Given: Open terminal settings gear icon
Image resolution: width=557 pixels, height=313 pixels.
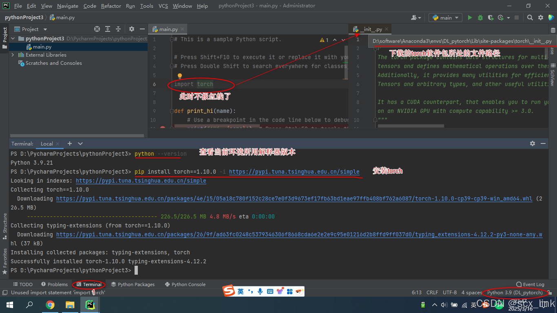Looking at the screenshot, I should [532, 143].
